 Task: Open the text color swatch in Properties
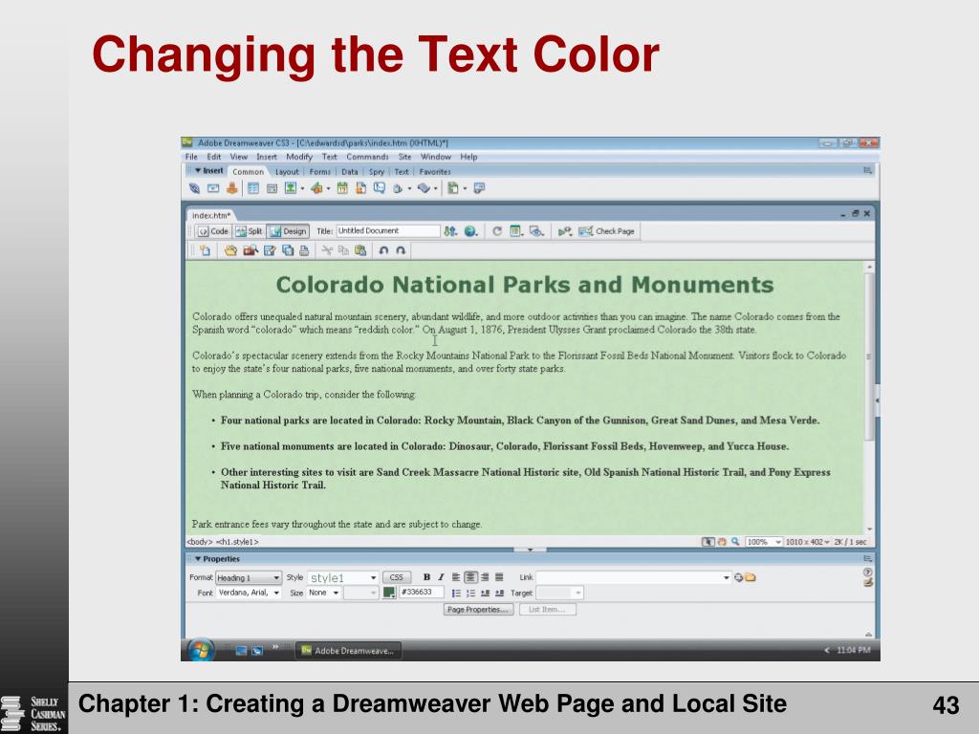coord(389,593)
